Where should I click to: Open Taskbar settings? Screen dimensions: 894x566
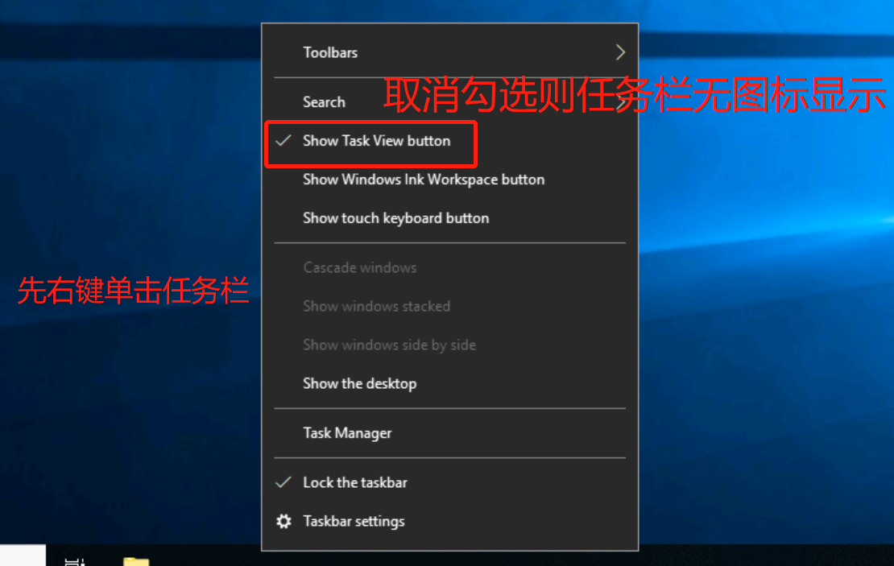pos(353,521)
